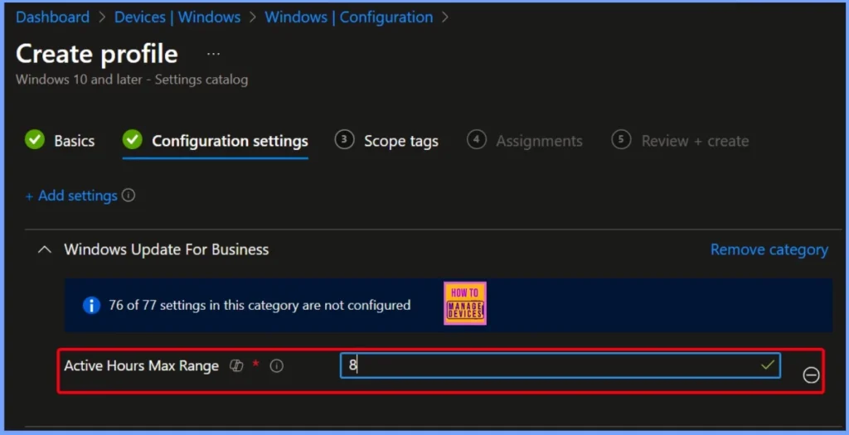
Task: Show info for Active Hours Max Range
Action: click(277, 365)
